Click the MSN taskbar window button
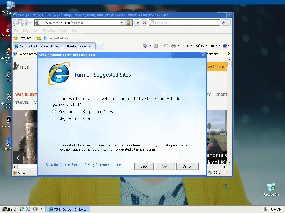Image resolution: width=285 pixels, height=213 pixels. point(67,209)
